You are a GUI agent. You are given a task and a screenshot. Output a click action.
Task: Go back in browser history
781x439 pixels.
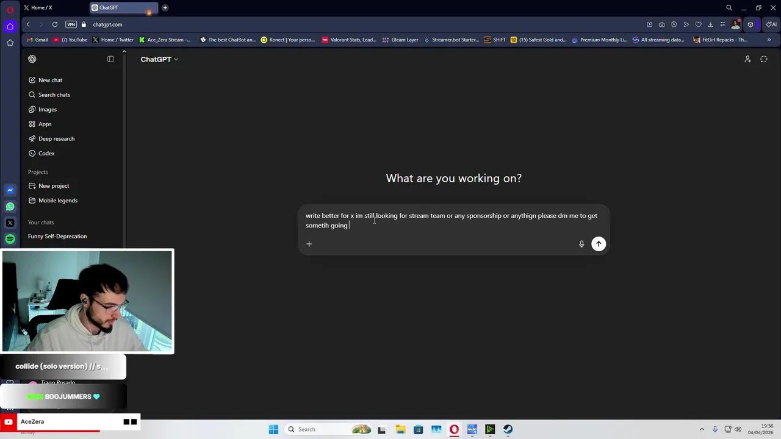pos(28,24)
